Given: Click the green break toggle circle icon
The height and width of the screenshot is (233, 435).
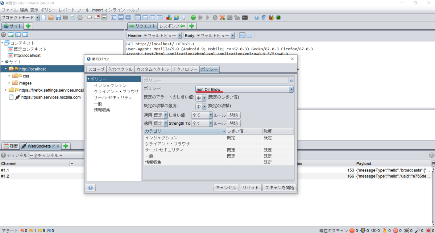Looking at the screenshot, I should (193, 17).
